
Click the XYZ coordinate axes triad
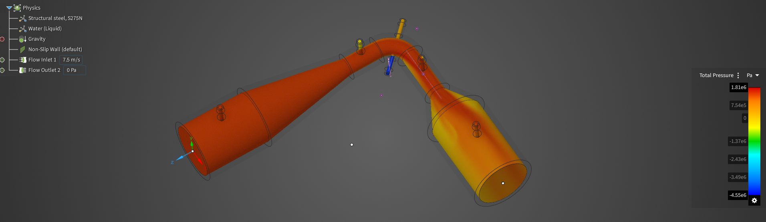click(188, 152)
